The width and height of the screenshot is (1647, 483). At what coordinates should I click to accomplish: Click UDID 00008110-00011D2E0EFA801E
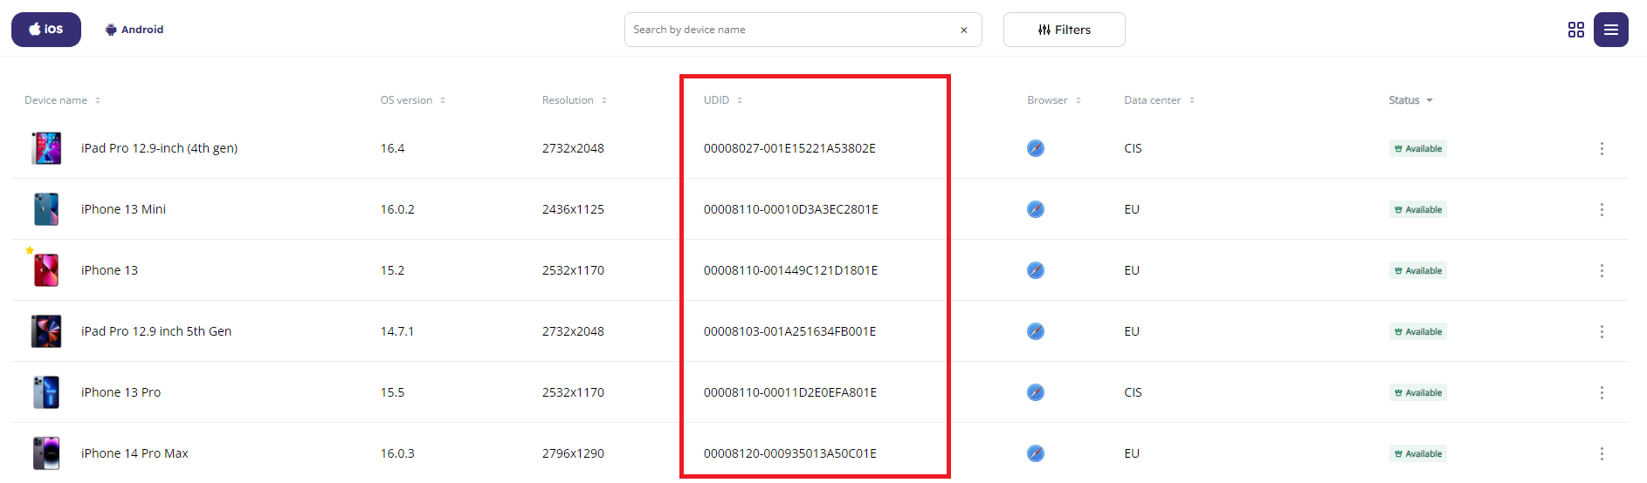tap(790, 392)
